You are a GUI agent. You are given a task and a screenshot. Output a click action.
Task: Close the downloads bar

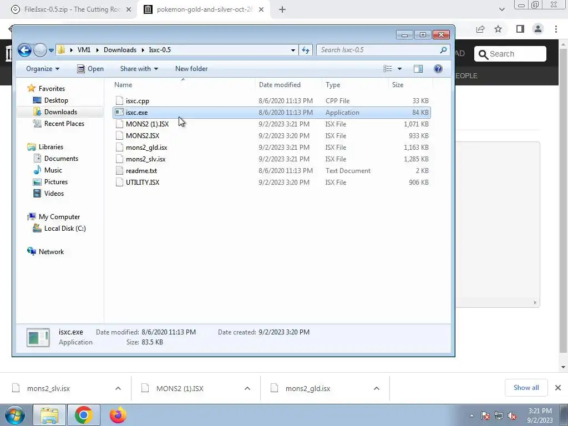pos(558,388)
